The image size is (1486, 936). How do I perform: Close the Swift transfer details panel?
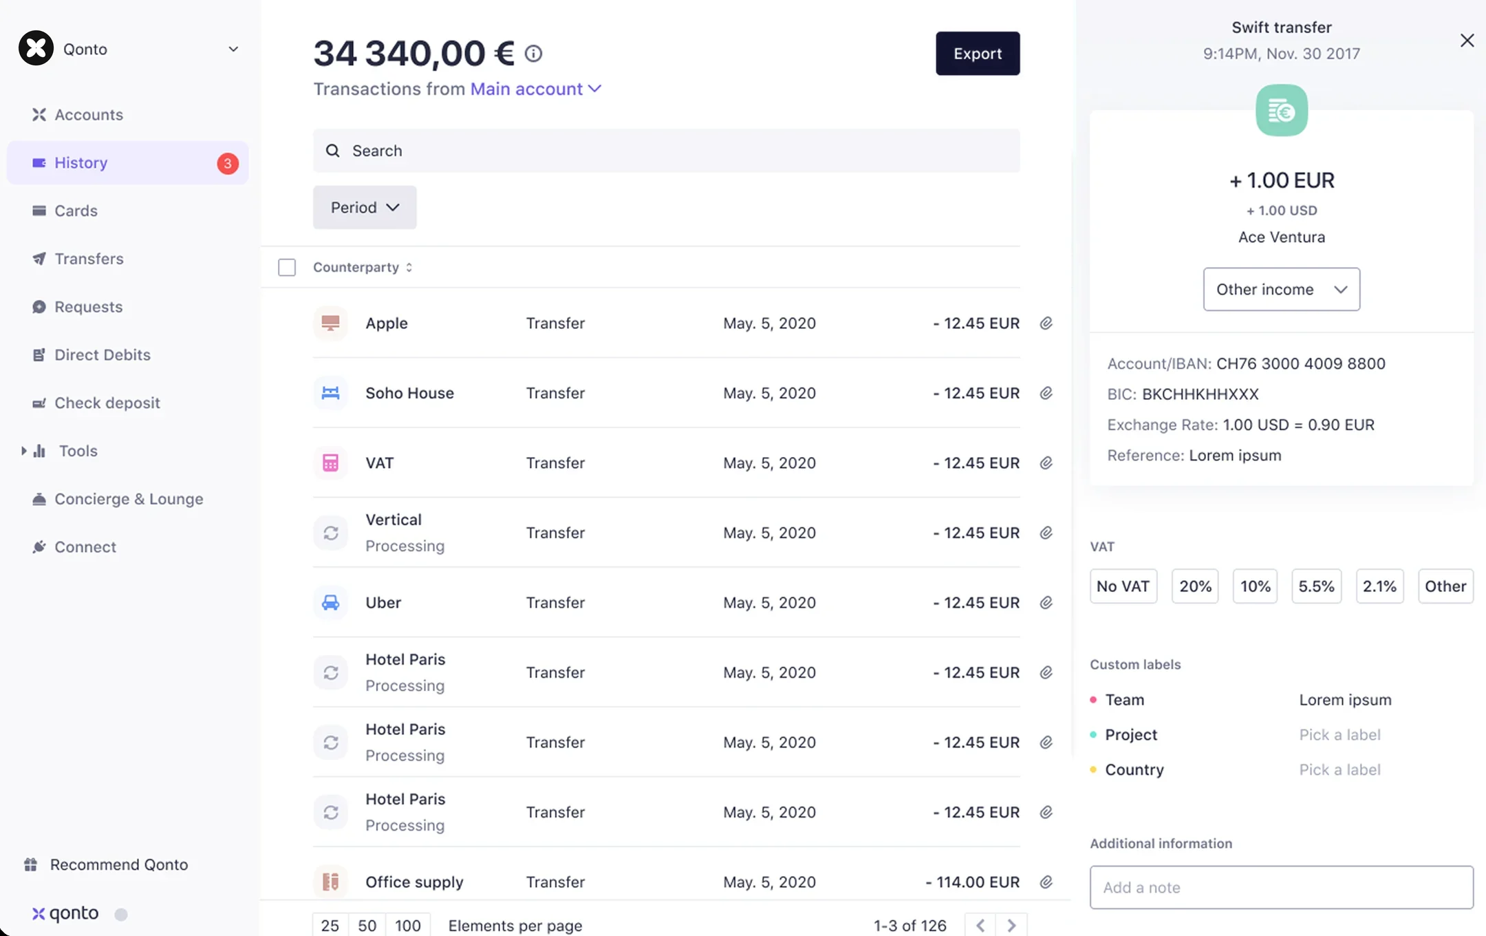click(1467, 41)
